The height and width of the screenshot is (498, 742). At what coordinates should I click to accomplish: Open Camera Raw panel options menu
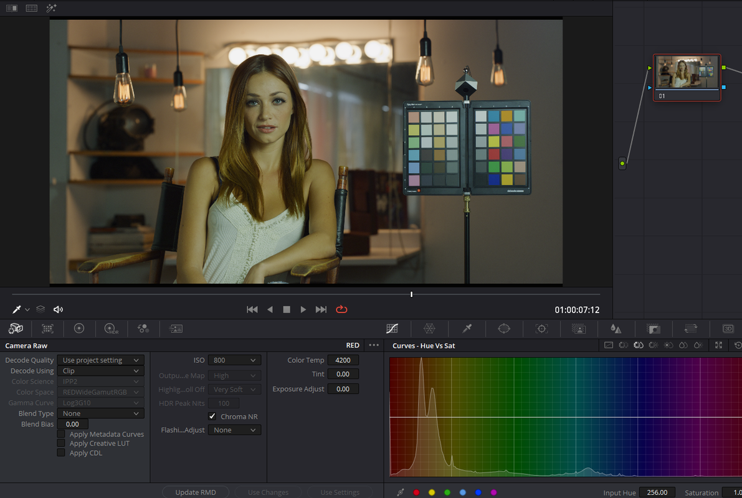pos(374,345)
